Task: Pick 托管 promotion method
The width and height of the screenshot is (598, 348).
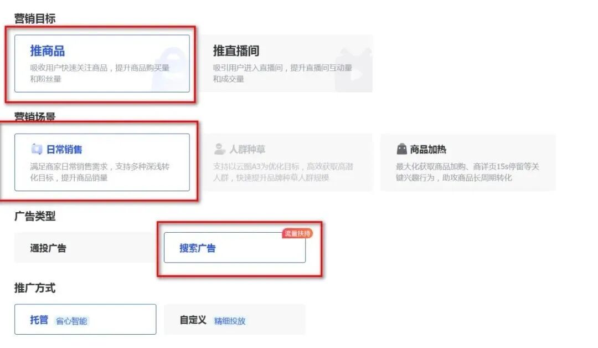Action: 85,319
